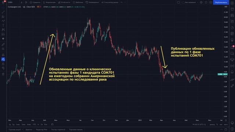This screenshot has height=132, width=235.
Task: Open the Compare symbols button
Action: coord(35,2)
